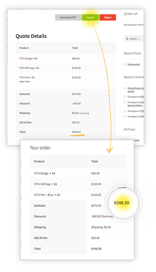Screen dimensions: 156x272
Task: Accept the quote
Action: tap(90, 17)
